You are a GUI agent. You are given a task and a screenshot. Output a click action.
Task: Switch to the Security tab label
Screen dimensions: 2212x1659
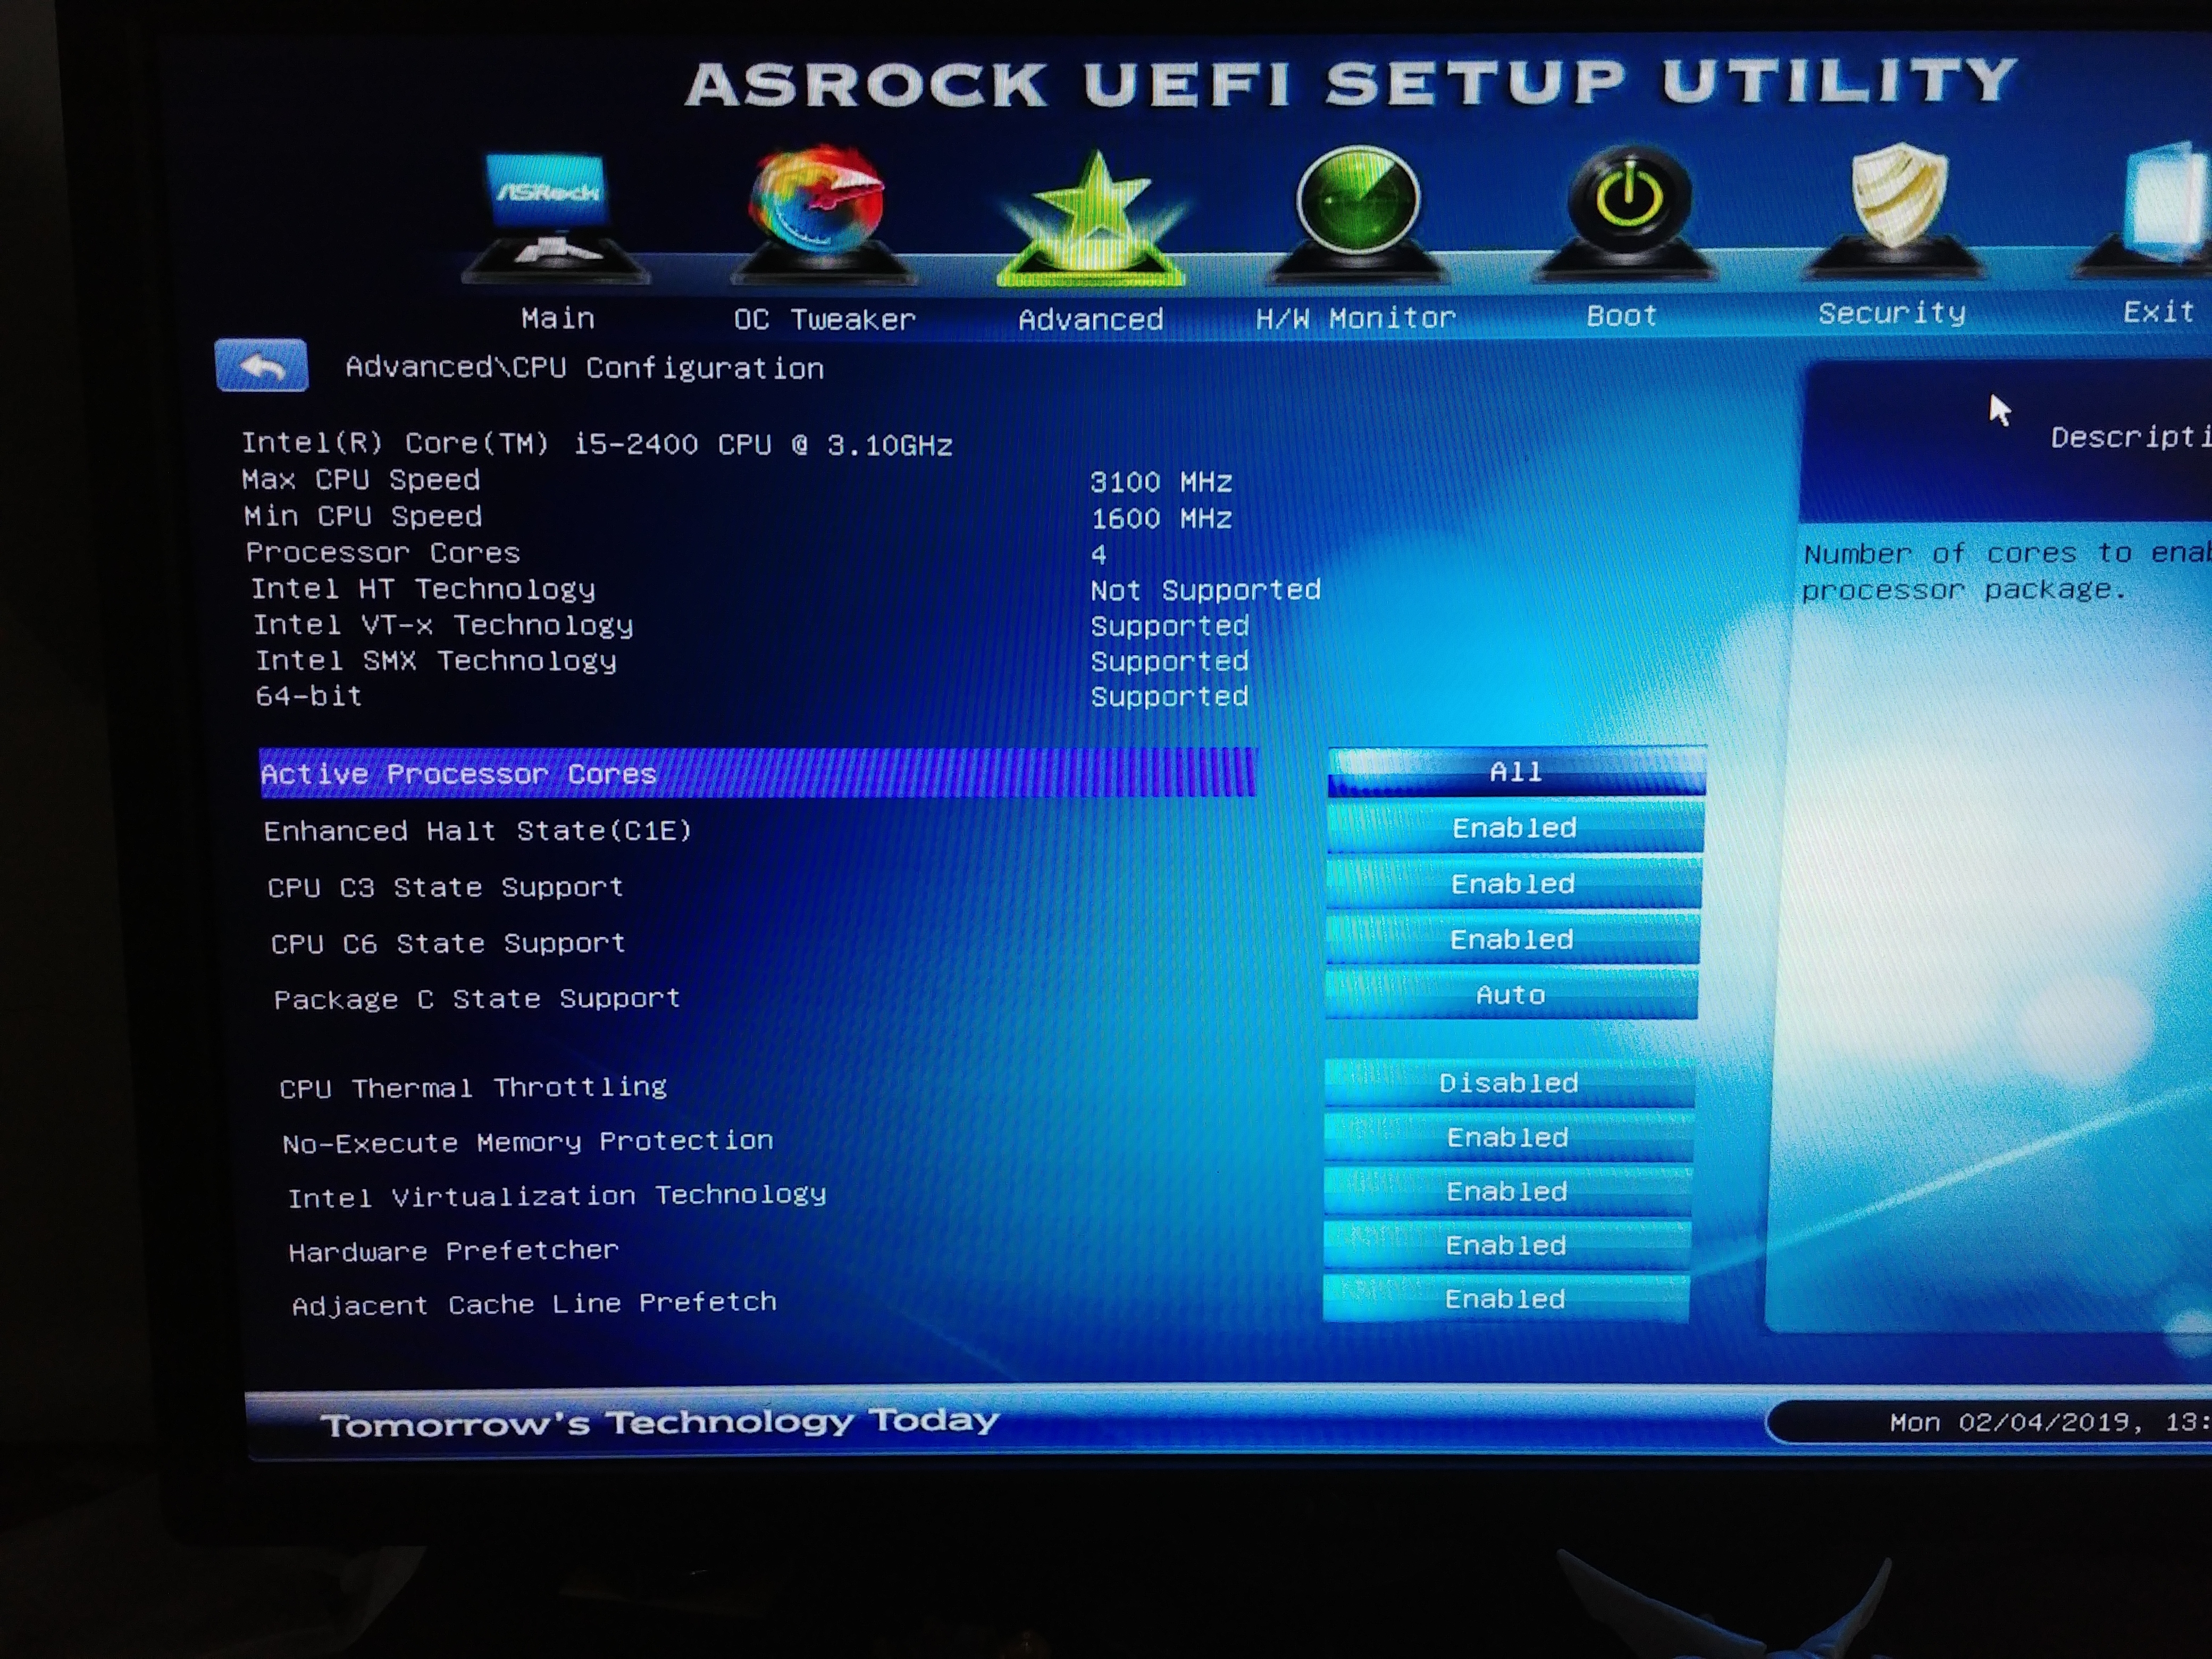point(1892,314)
